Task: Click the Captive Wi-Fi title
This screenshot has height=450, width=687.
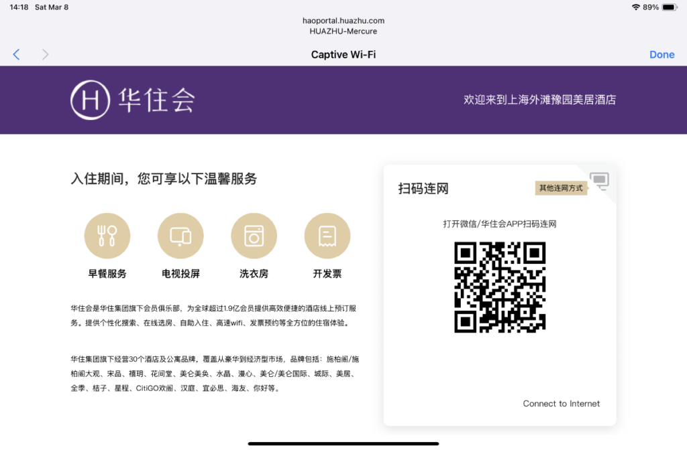Action: tap(343, 55)
